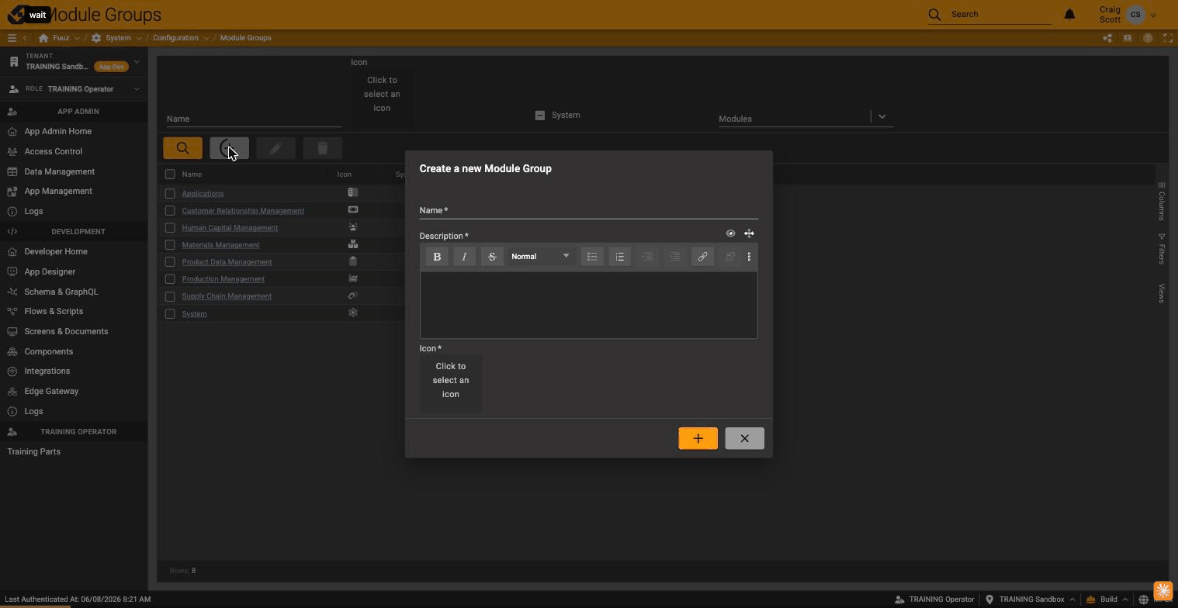The image size is (1178, 608).
Task: Expand Build menu in status bar
Action: 1124,599
